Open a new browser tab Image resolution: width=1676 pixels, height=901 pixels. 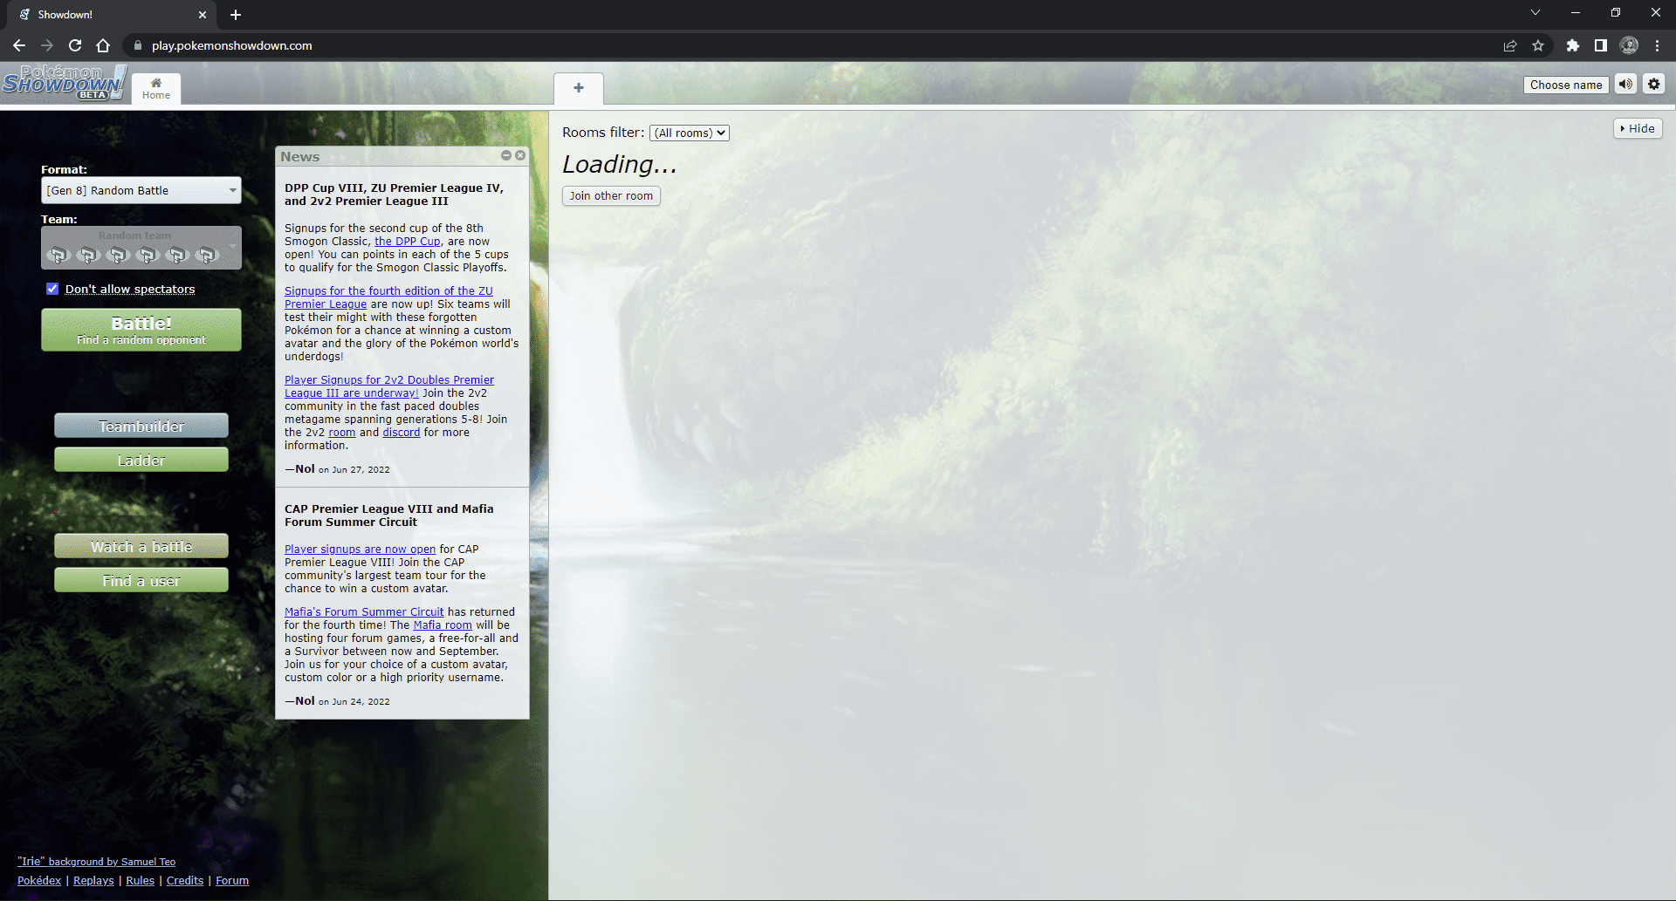coord(236,15)
